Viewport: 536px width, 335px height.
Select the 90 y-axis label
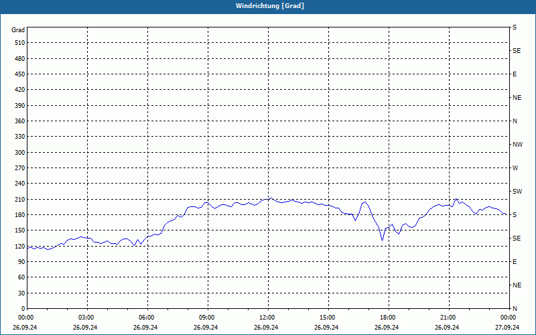tap(21, 262)
